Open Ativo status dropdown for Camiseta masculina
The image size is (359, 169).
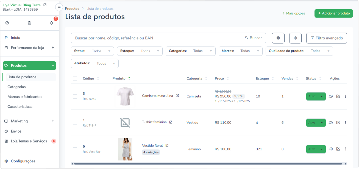(x=316, y=96)
